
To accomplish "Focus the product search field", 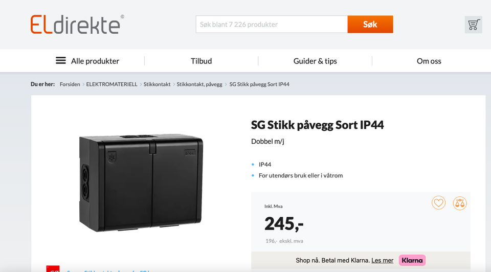I will click(272, 25).
